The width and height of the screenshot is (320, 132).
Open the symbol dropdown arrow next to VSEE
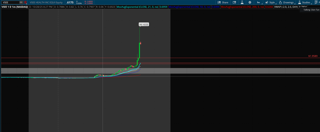point(21,2)
